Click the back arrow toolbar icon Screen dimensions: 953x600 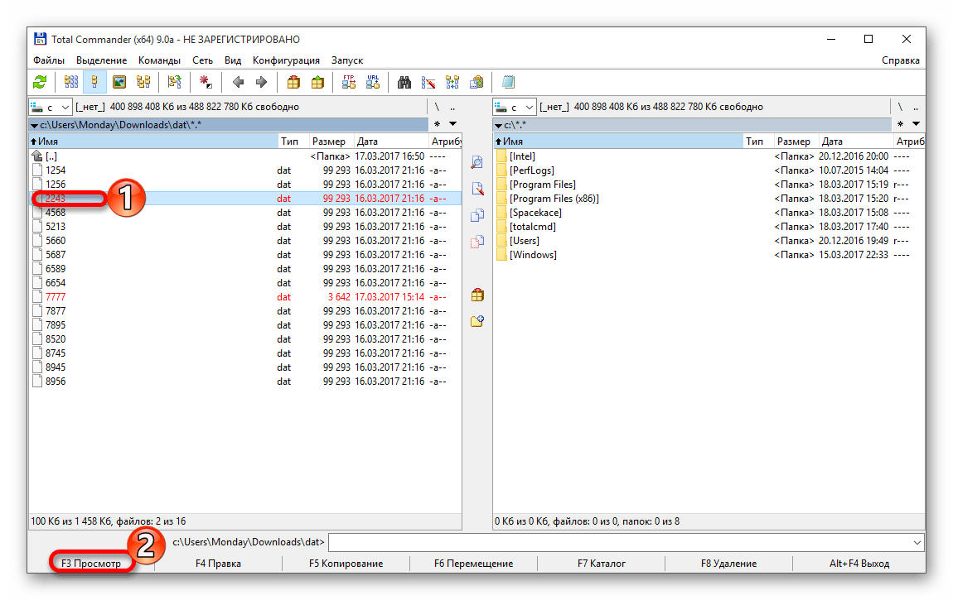(238, 82)
